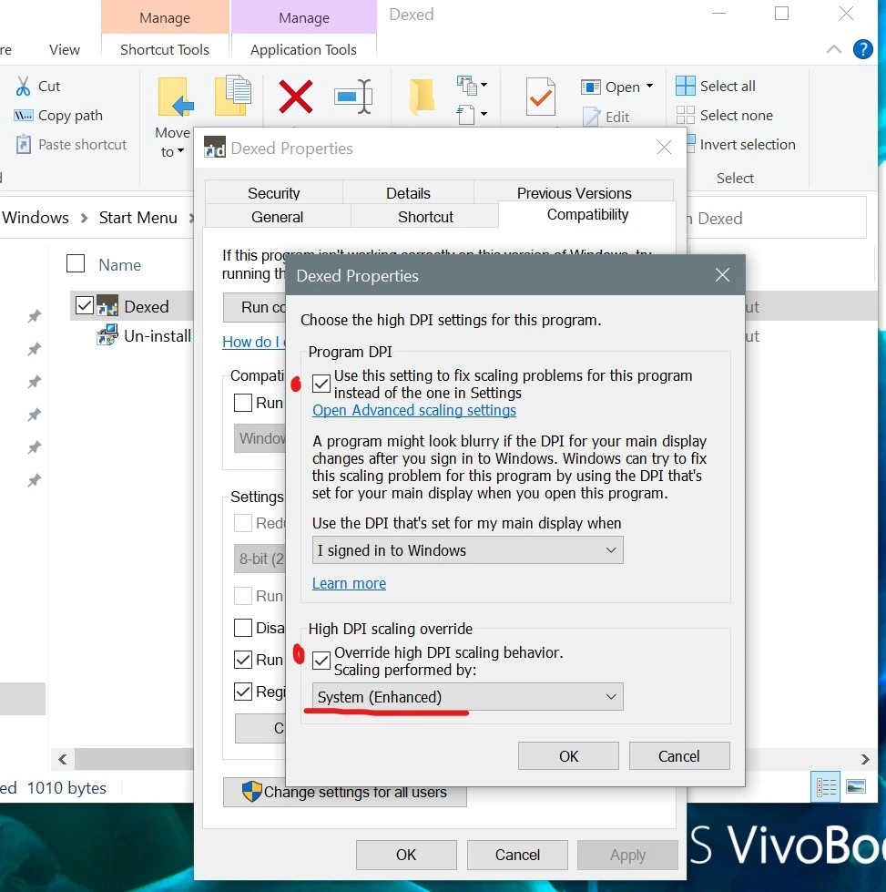Cancel the high DPI settings dialog
The height and width of the screenshot is (892, 886).
679,756
